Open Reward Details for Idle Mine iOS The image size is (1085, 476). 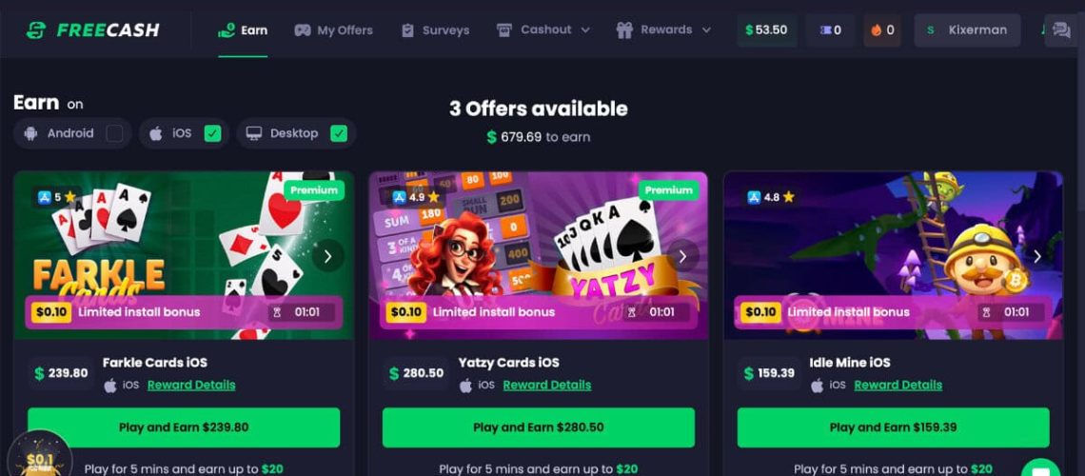point(898,385)
